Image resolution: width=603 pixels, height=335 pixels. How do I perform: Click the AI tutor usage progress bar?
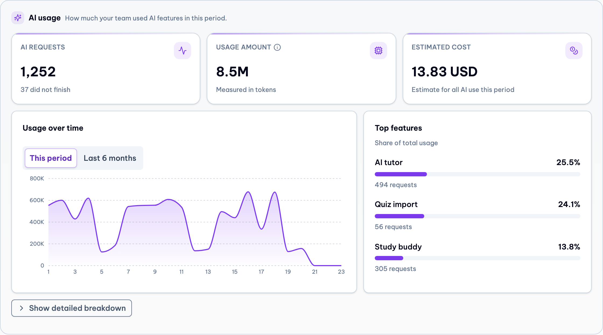[477, 174]
